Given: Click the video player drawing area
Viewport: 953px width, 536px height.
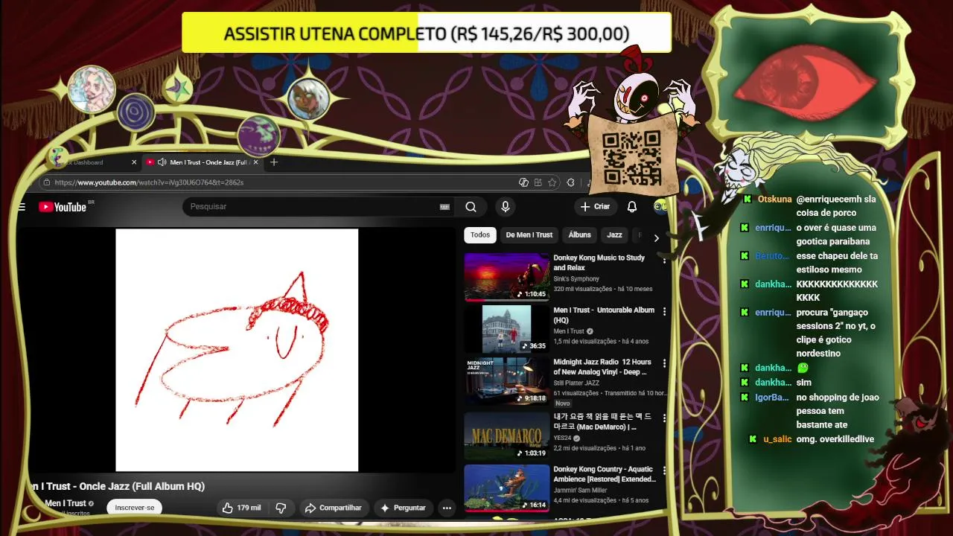Looking at the screenshot, I should [x=237, y=350].
